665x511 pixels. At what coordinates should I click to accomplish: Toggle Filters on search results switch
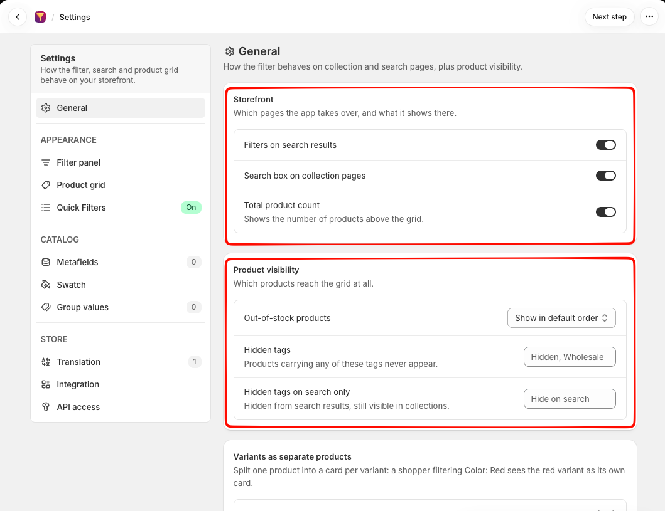(x=605, y=145)
